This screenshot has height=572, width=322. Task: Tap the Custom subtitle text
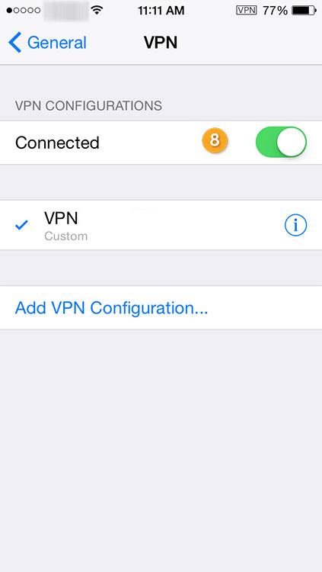pyautogui.click(x=66, y=236)
